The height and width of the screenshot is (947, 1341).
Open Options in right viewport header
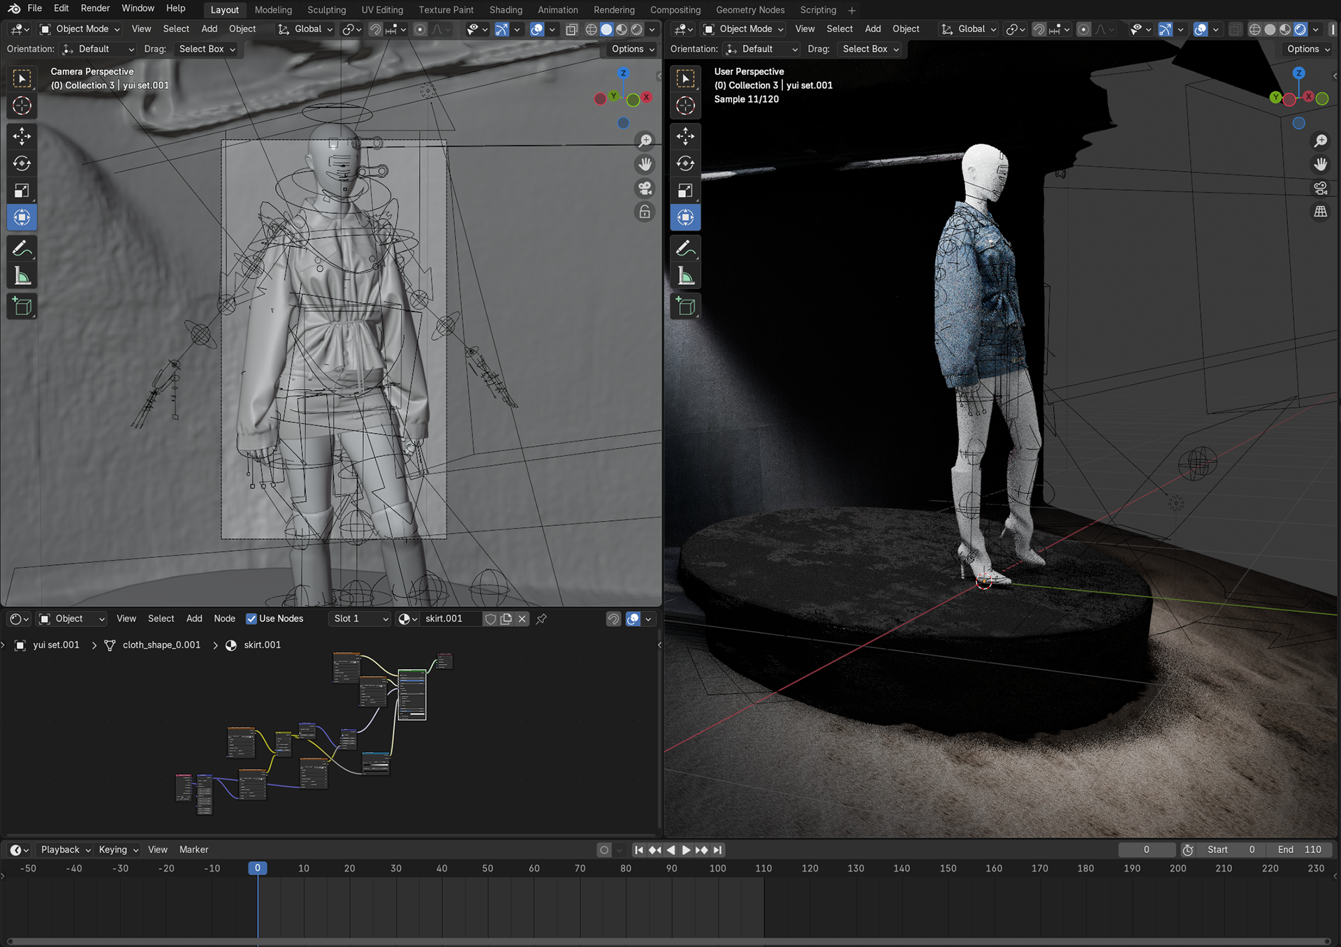point(1307,49)
